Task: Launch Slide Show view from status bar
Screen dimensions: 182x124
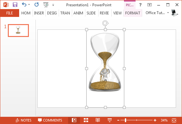Action: point(110,120)
